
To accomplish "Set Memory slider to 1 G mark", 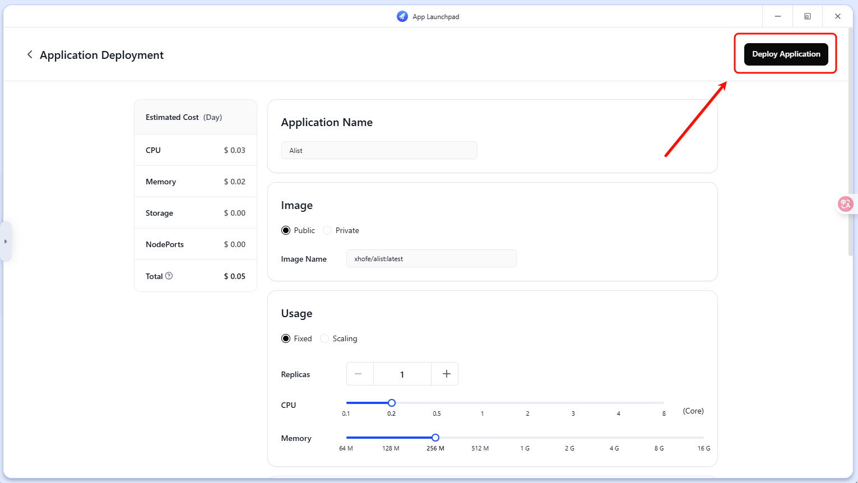I will (525, 438).
